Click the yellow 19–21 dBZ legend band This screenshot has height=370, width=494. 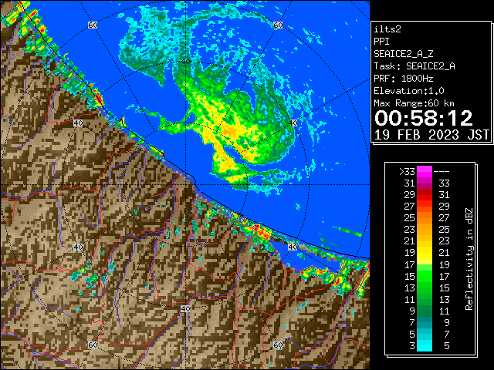(424, 253)
